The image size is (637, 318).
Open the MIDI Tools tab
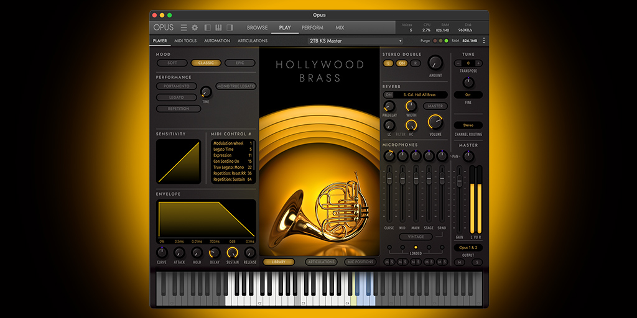pyautogui.click(x=185, y=41)
